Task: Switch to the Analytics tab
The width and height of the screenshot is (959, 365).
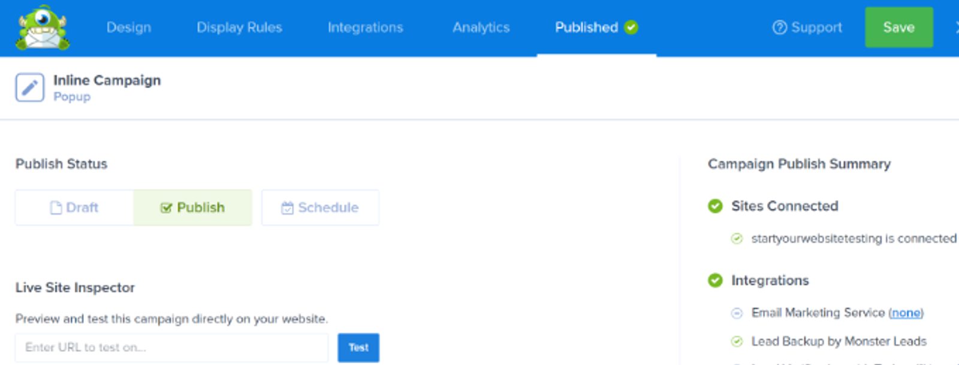Action: tap(480, 27)
